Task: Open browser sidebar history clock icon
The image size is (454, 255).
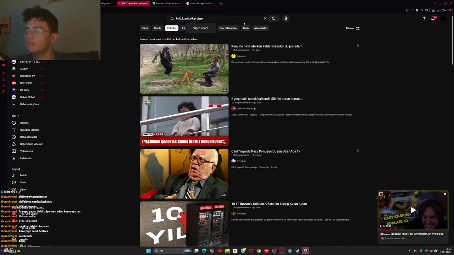Action: coord(4,80)
